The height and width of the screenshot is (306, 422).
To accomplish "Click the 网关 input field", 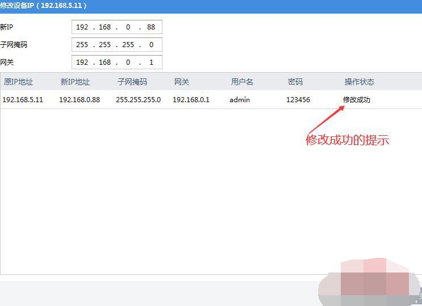I will [x=117, y=62].
